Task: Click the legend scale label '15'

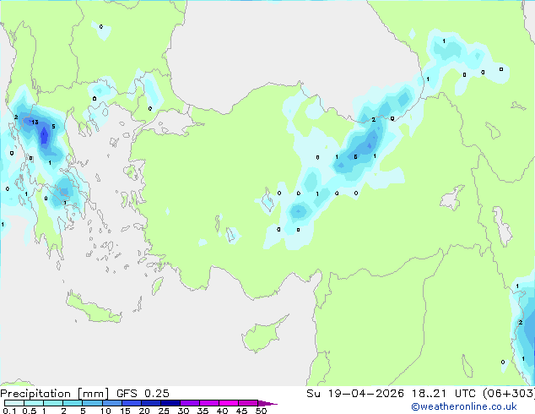Action: click(125, 411)
